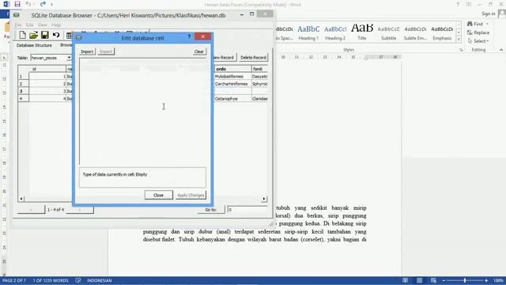506x285 pixels.
Task: Click the Ostariophysi ordo cell
Action: (232, 99)
